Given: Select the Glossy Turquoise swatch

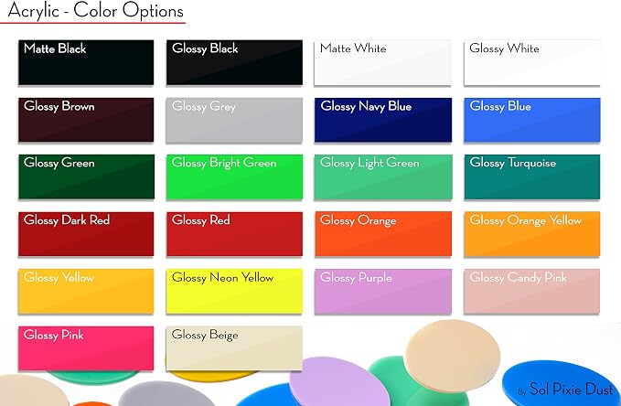Looking at the screenshot, I should click(532, 176).
